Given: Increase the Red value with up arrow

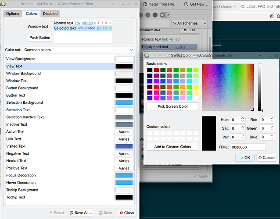Looking at the screenshot, I should click(x=272, y=118).
